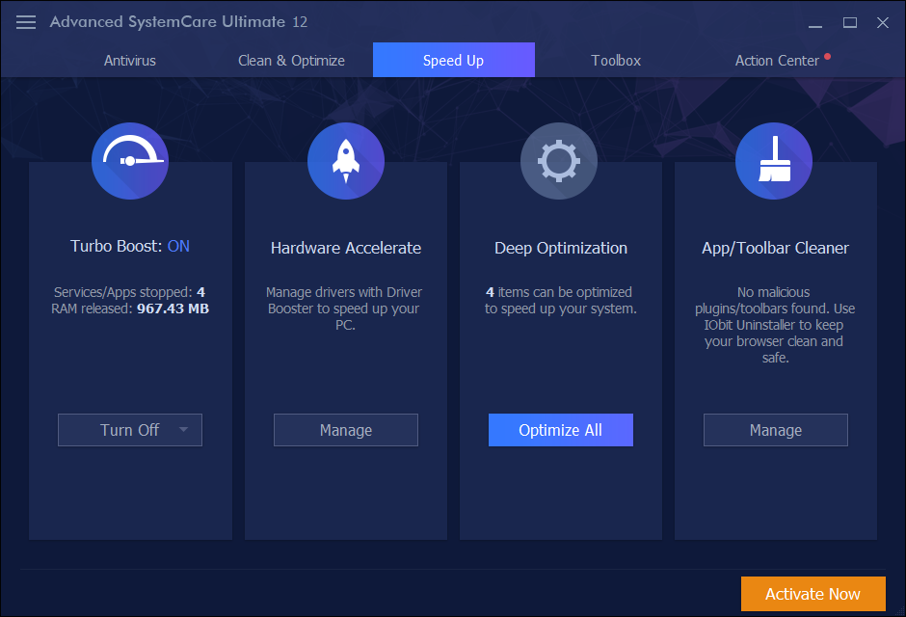Open the Clean & Optimize tab
Viewport: 906px width, 617px height.
click(x=291, y=60)
